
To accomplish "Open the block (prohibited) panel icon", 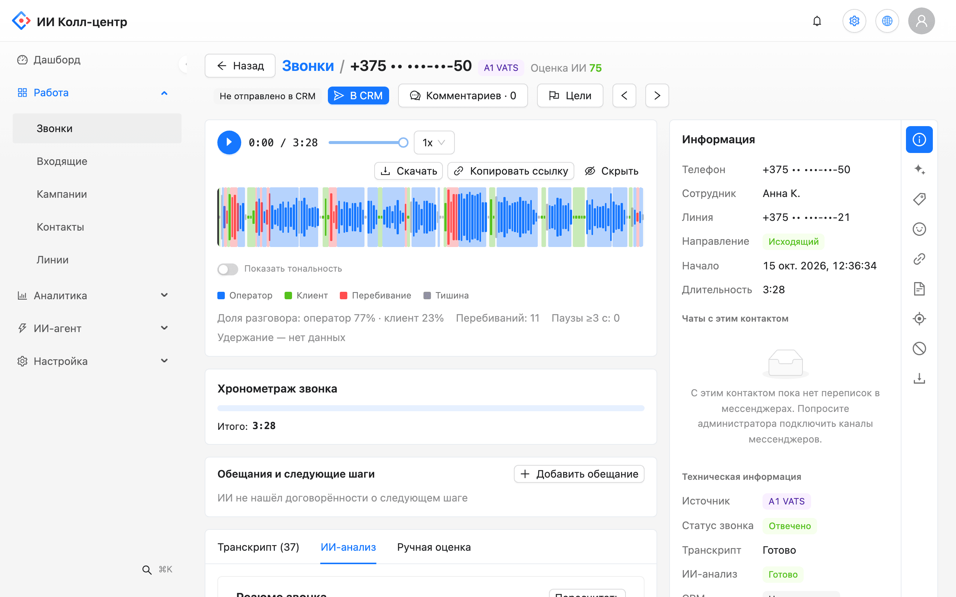I will [x=919, y=348].
